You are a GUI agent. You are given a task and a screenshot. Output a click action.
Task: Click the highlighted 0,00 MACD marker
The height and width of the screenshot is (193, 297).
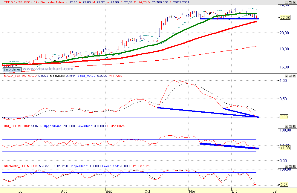[284, 117]
